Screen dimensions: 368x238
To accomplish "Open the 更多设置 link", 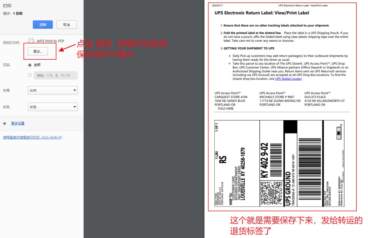I will [x=18, y=123].
